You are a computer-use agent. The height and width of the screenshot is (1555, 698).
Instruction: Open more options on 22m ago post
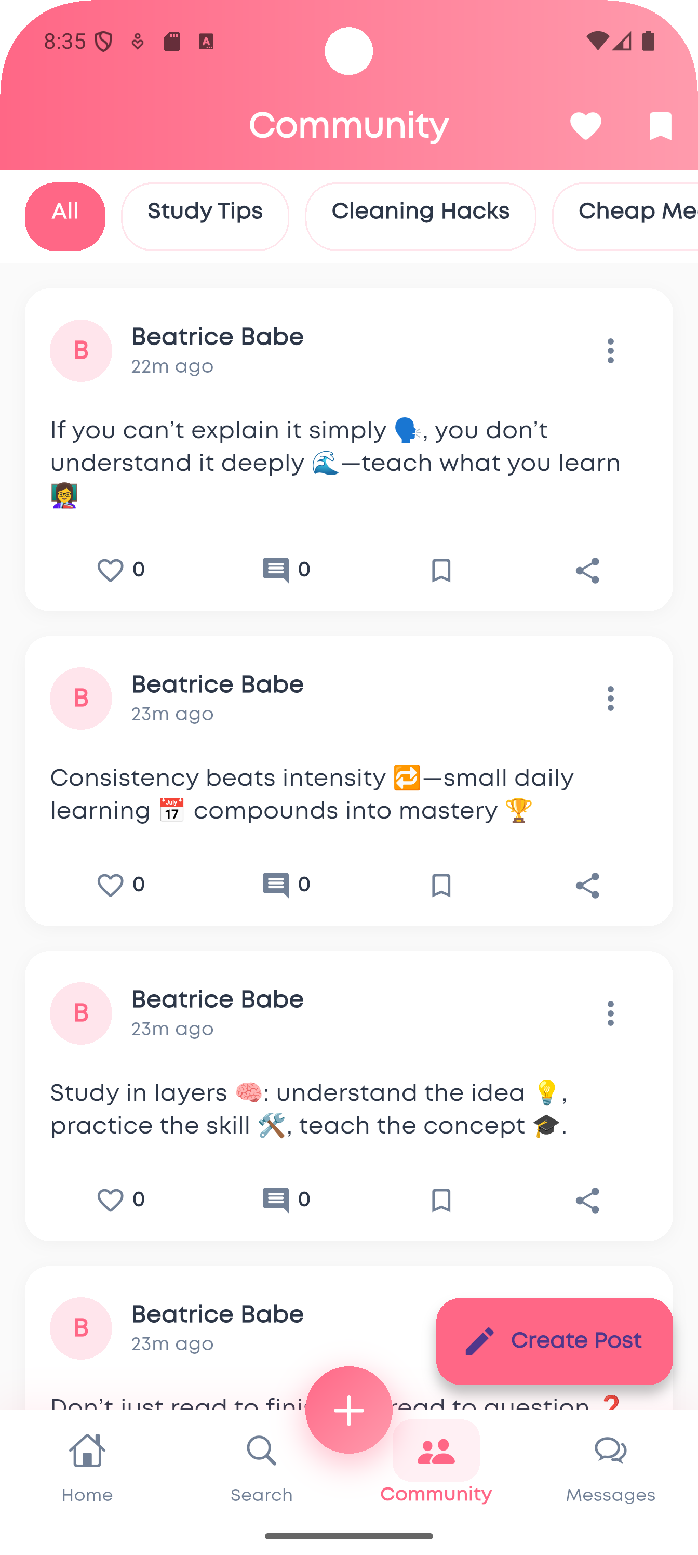pos(611,351)
